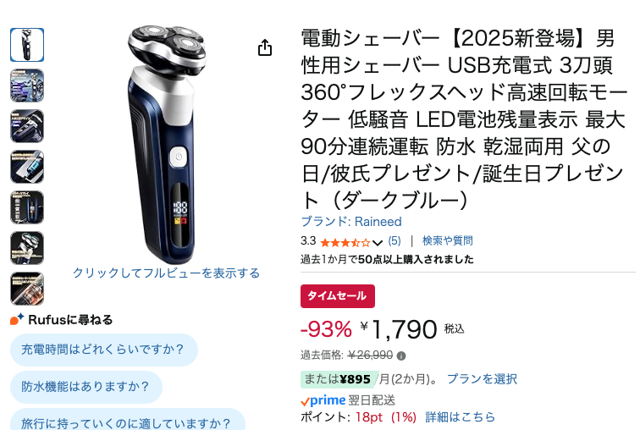The width and height of the screenshot is (640, 430).
Task: Click クリックしてフルビューを表示する link
Action: pos(166,273)
